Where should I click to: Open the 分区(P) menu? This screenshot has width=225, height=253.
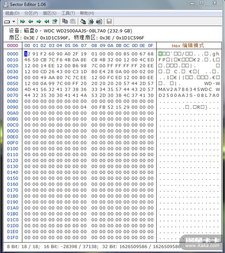(x=31, y=13)
